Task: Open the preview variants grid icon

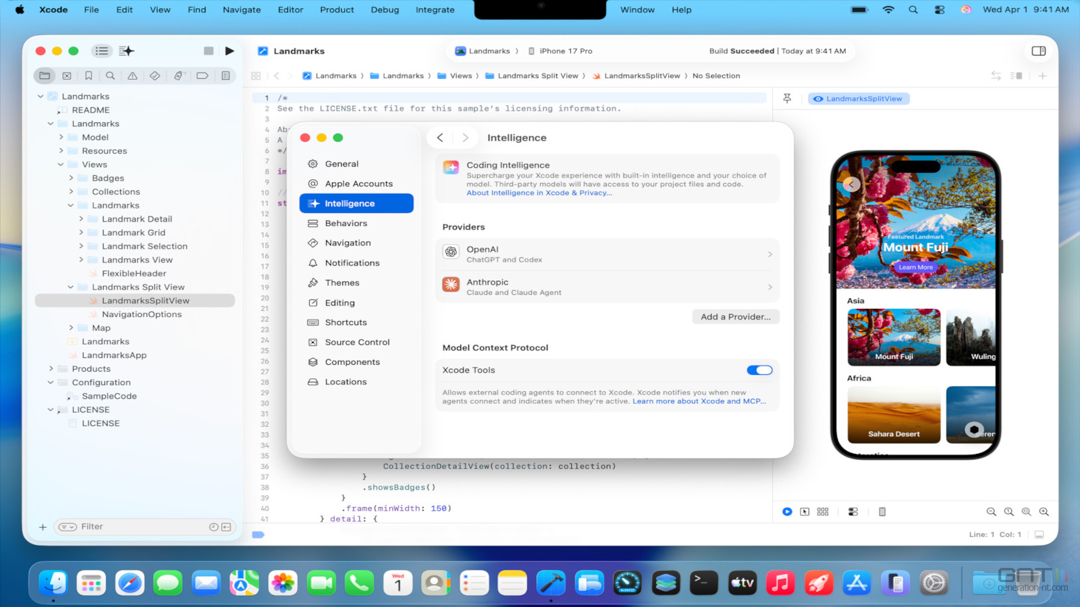Action: pyautogui.click(x=823, y=511)
